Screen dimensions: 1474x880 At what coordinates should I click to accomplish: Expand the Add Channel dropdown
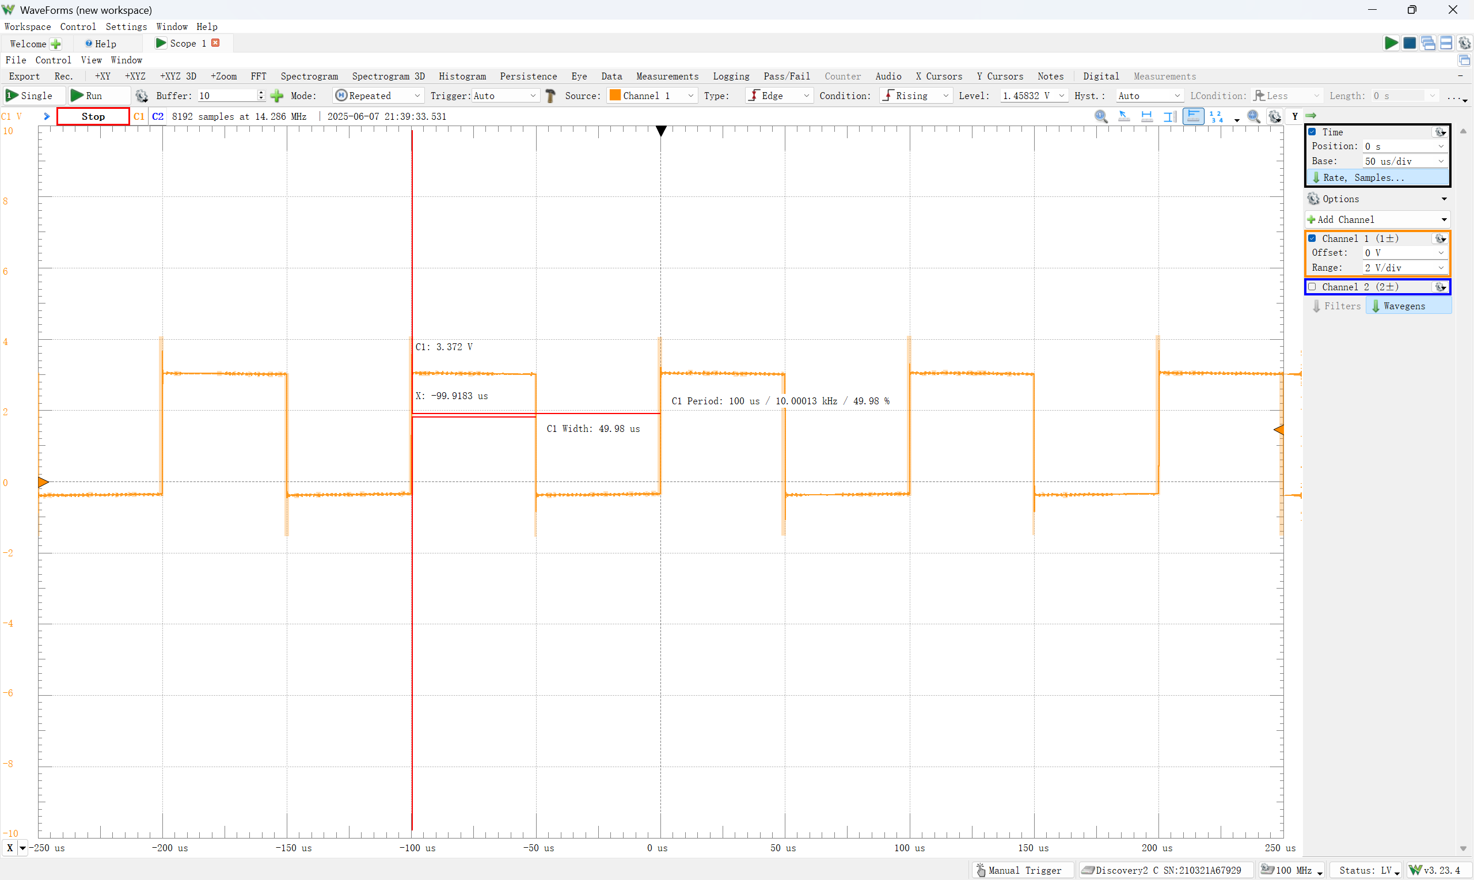coord(1444,219)
